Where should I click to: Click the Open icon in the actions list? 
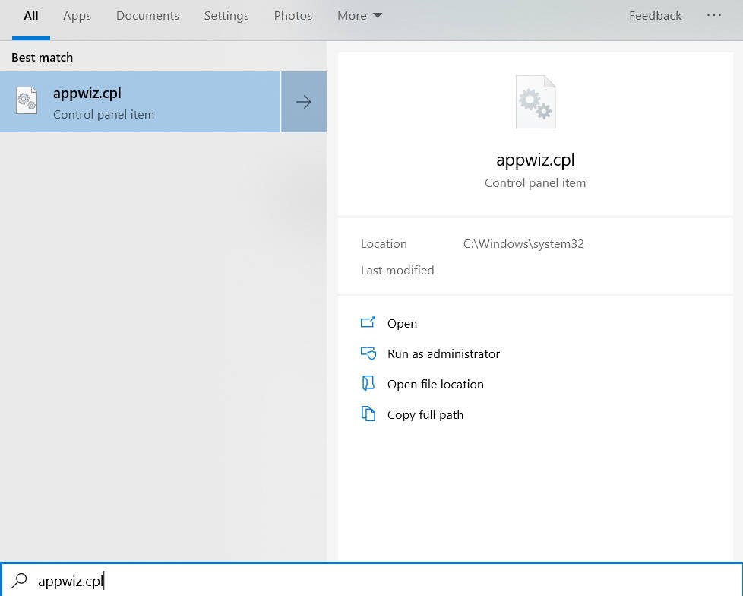click(x=368, y=323)
